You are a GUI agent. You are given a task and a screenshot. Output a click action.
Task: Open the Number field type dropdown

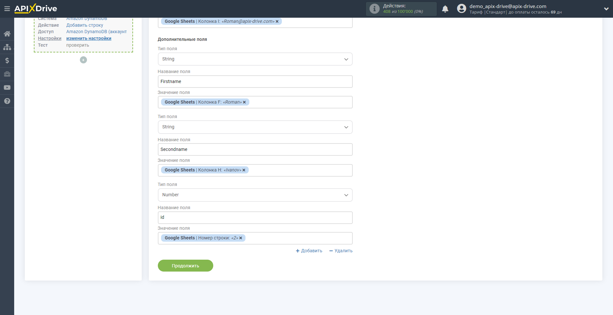tap(255, 195)
